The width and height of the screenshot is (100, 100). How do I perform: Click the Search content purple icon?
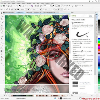(x=32, y=6)
